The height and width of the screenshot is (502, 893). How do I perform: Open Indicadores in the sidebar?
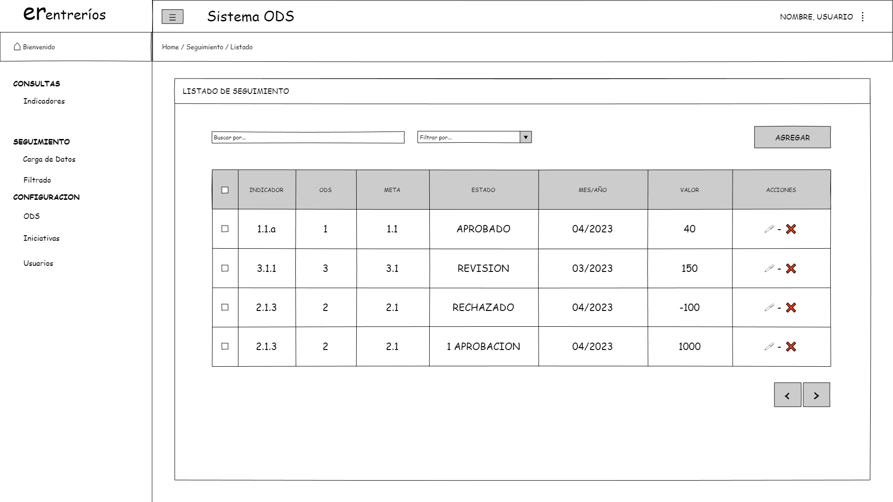coord(44,101)
